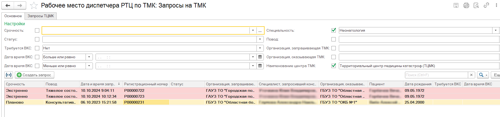Add page to favorites with star icon

coord(34,5)
